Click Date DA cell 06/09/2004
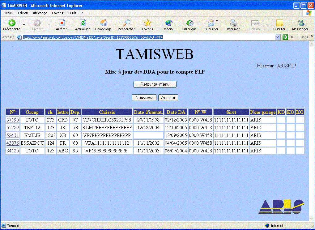This screenshot has width=315, height=230. [x=176, y=151]
